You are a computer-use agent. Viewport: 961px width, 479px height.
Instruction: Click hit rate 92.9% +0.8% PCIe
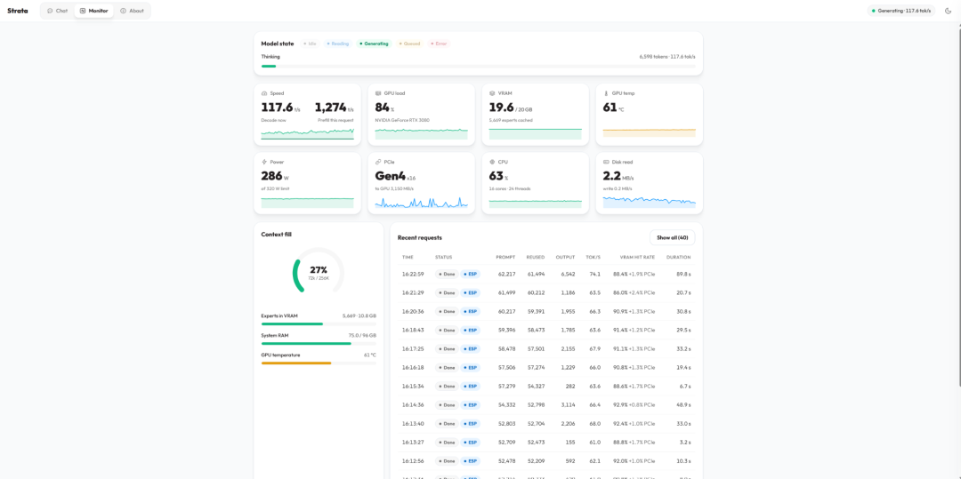(634, 404)
